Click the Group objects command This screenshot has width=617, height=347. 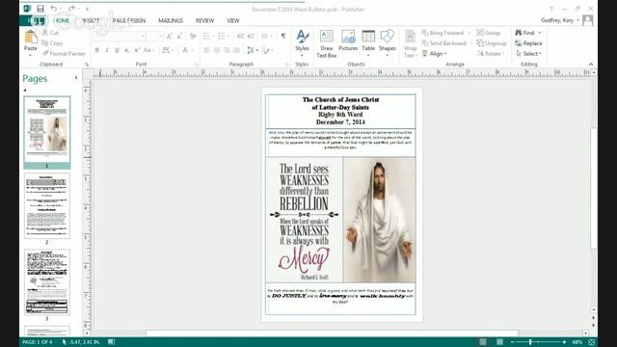click(489, 33)
